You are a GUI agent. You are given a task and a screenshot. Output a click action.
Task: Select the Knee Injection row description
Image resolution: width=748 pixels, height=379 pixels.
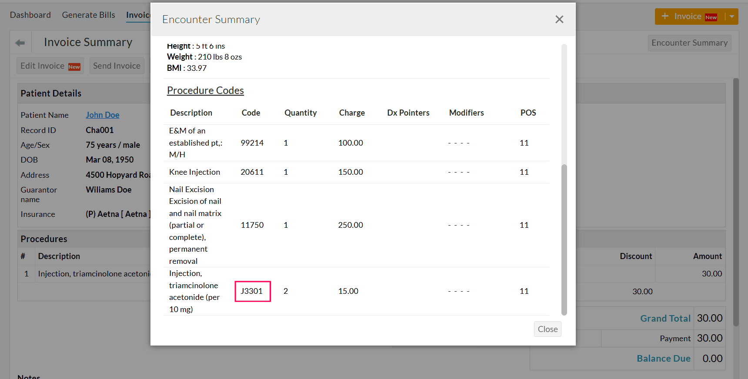194,172
